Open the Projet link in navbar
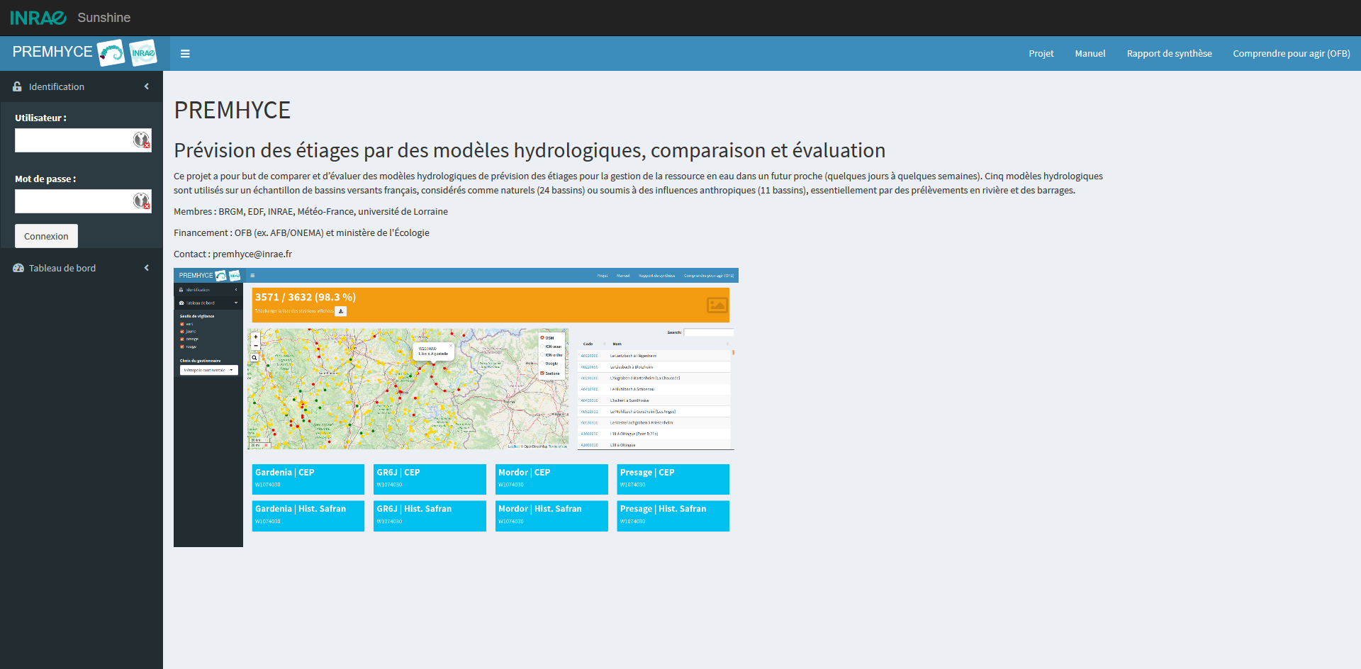The width and height of the screenshot is (1361, 669). (x=1041, y=54)
